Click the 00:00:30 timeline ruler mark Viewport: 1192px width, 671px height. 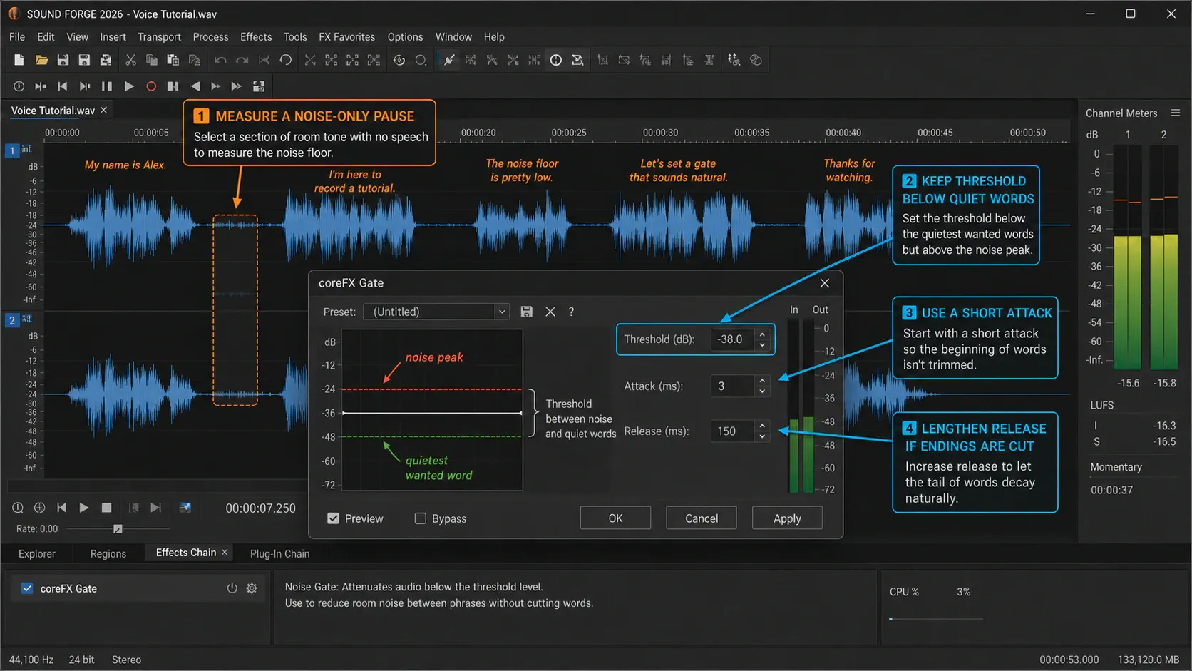tap(660, 133)
